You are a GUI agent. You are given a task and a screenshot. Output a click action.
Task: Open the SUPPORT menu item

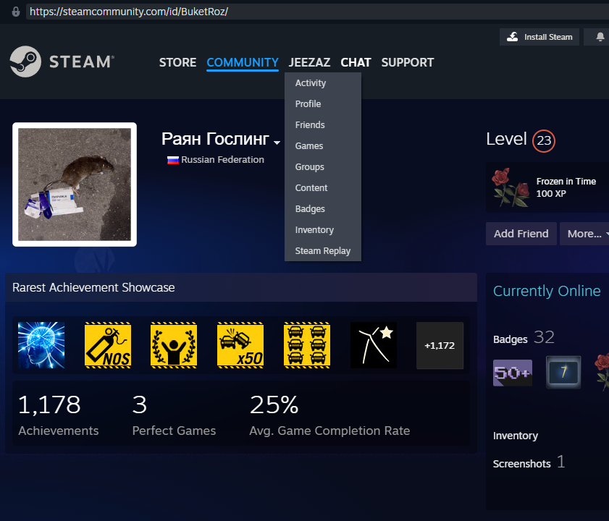pyautogui.click(x=408, y=62)
